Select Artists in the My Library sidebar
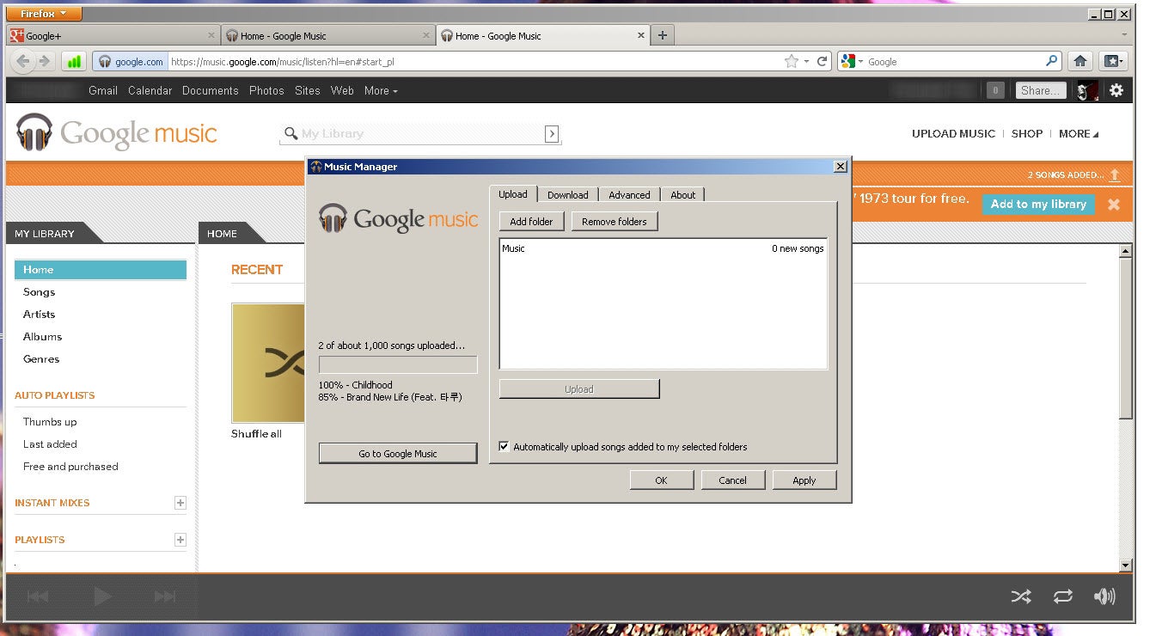Screen dimensions: 1162x636 [x=40, y=315]
